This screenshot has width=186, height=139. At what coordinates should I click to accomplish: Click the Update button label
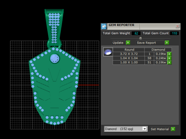[118, 43]
